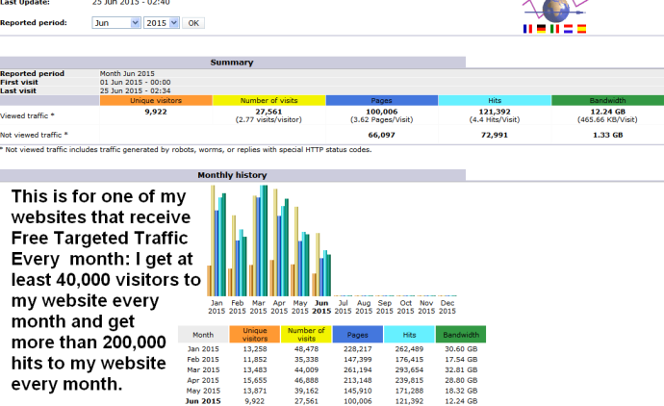
Task: Click the Oct 2015 label under the chart
Action: pyautogui.click(x=406, y=307)
